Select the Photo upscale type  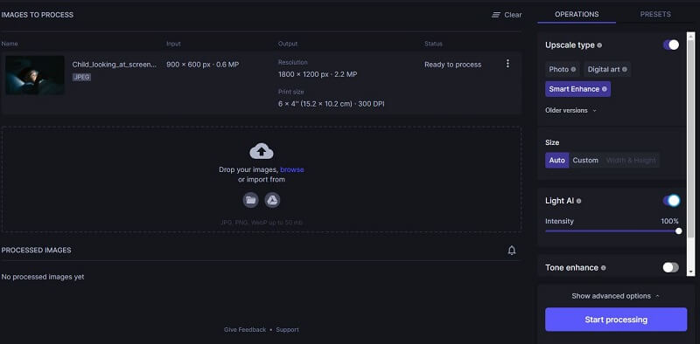coord(563,70)
